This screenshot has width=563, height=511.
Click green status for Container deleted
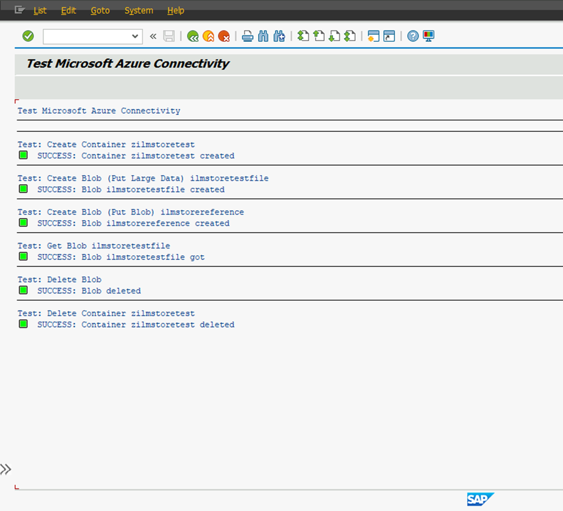[x=23, y=324]
